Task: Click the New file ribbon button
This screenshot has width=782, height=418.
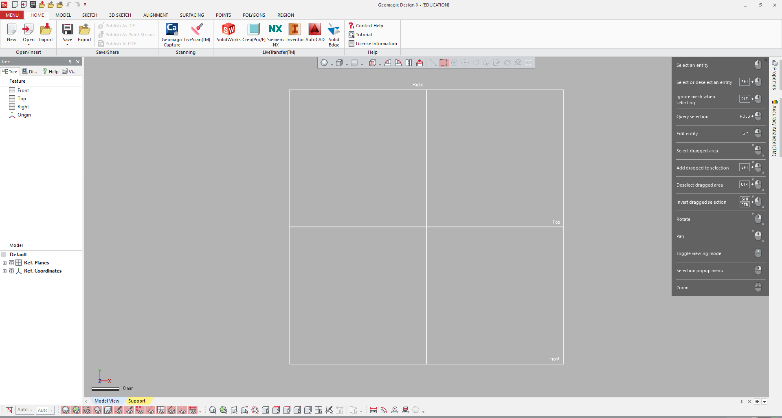Action: 11,33
